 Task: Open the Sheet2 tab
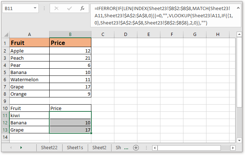(x=99, y=147)
